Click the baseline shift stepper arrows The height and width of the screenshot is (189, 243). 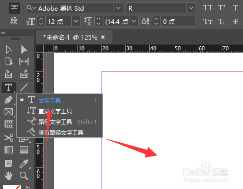coord(156,21)
